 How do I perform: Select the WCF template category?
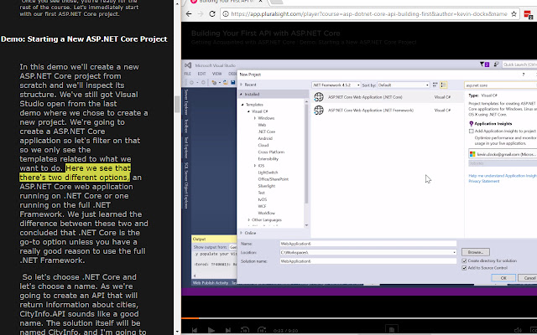[262, 206]
